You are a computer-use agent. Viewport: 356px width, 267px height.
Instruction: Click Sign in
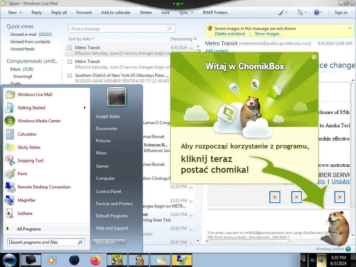341,13
